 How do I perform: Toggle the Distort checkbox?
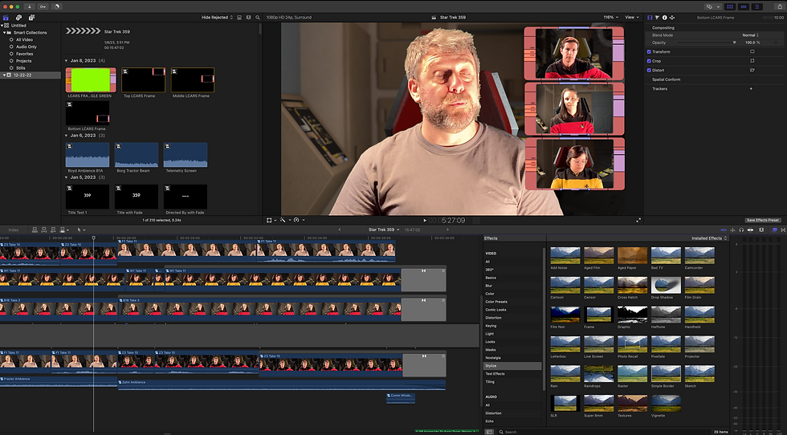click(x=649, y=71)
